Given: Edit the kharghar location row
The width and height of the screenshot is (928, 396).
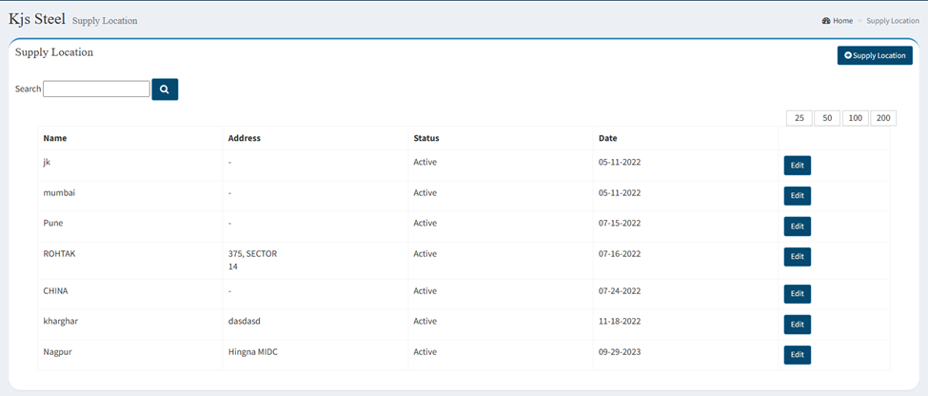Looking at the screenshot, I should tap(798, 325).
